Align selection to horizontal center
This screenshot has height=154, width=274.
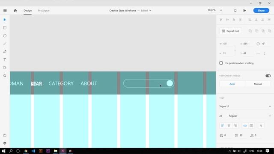256,20
